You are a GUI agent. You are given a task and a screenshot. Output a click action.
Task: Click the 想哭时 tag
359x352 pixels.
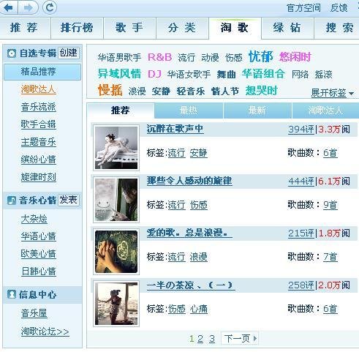(x=262, y=91)
